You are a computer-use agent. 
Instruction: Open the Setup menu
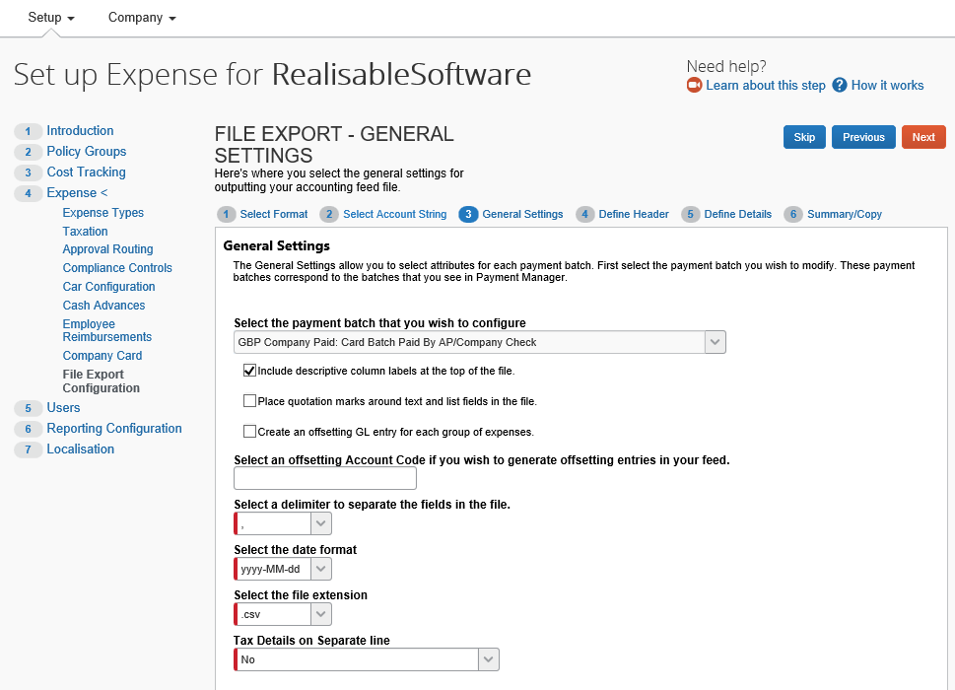[51, 18]
